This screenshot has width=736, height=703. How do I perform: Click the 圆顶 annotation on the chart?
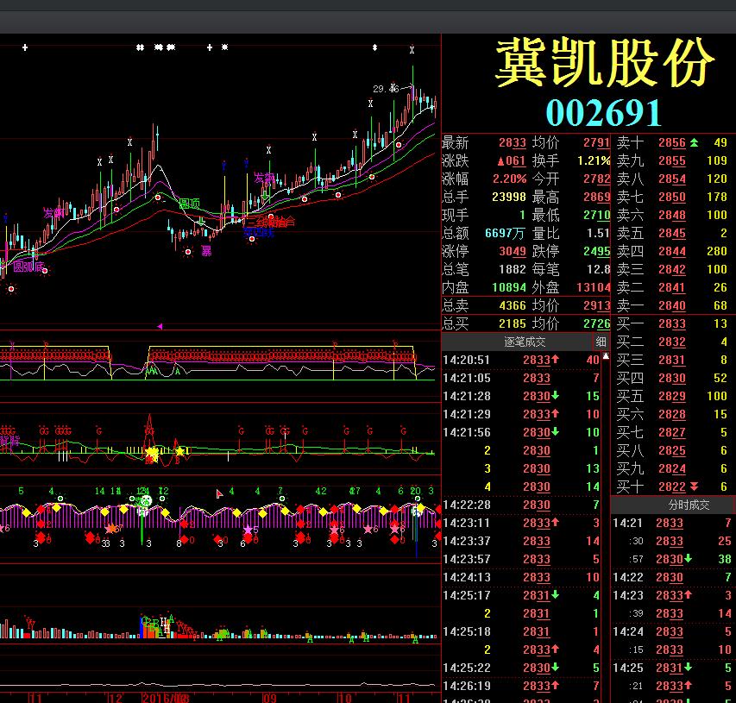pos(189,204)
